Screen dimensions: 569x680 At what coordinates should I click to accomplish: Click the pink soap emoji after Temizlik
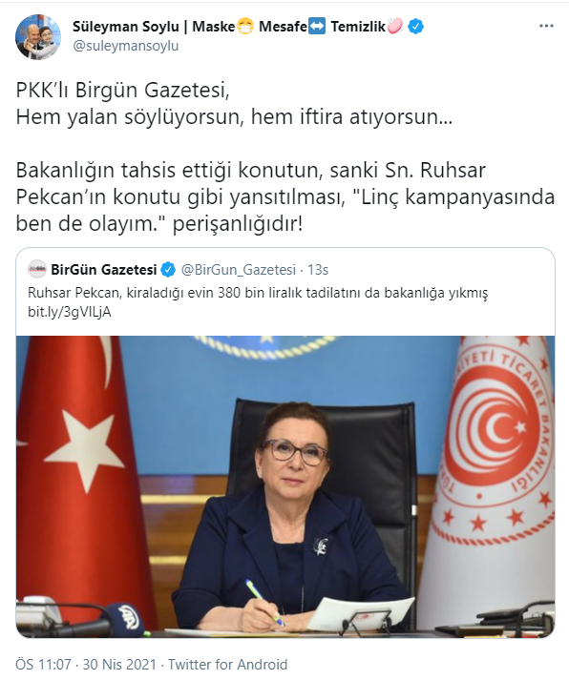(395, 27)
